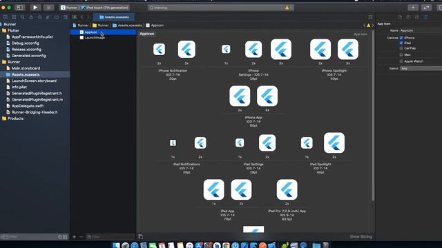Enable the CarPlay device checkbox
The height and width of the screenshot is (248, 442).
click(401, 48)
